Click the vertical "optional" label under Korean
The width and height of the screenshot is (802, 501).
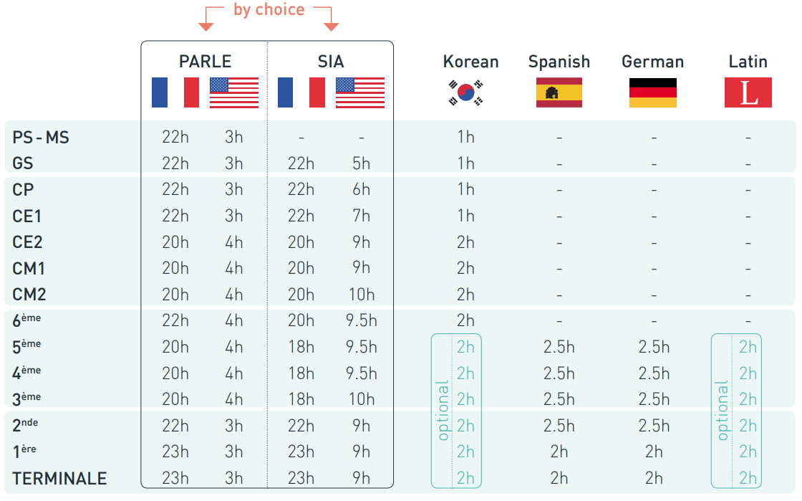pos(443,411)
